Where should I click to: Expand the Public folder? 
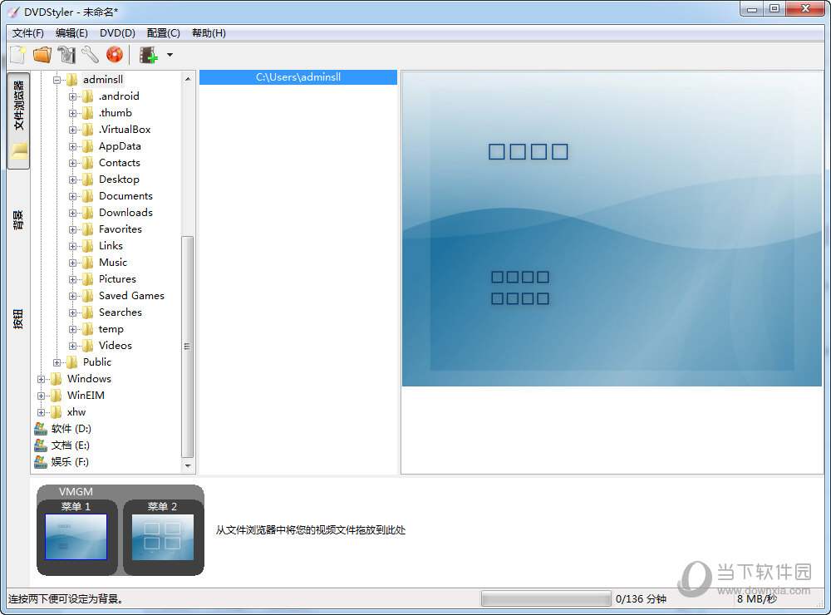coord(57,362)
